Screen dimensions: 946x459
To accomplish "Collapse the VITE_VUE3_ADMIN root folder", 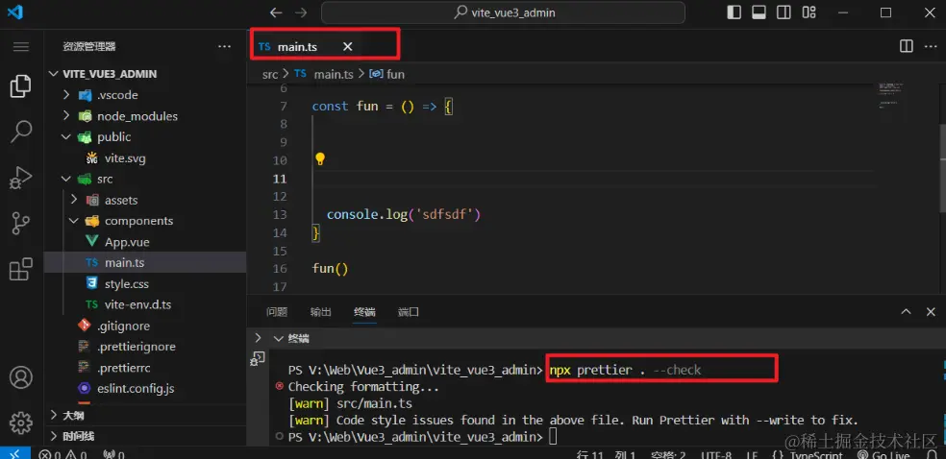I will 145,74.
